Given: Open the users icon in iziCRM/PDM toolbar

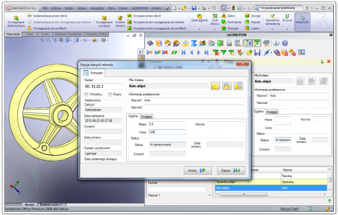Looking at the screenshot, I should pos(202,43).
